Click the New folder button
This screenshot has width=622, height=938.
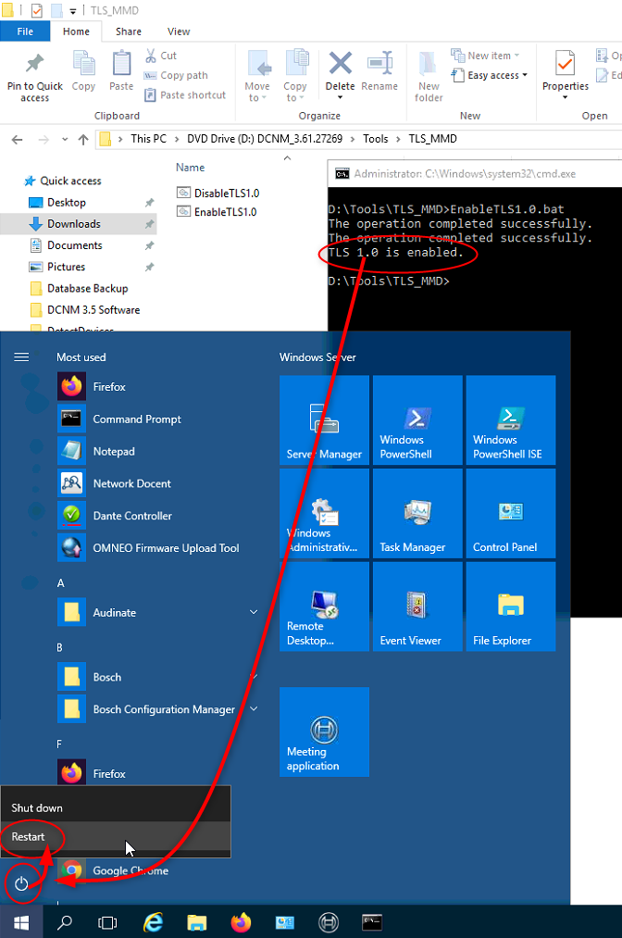[x=429, y=77]
